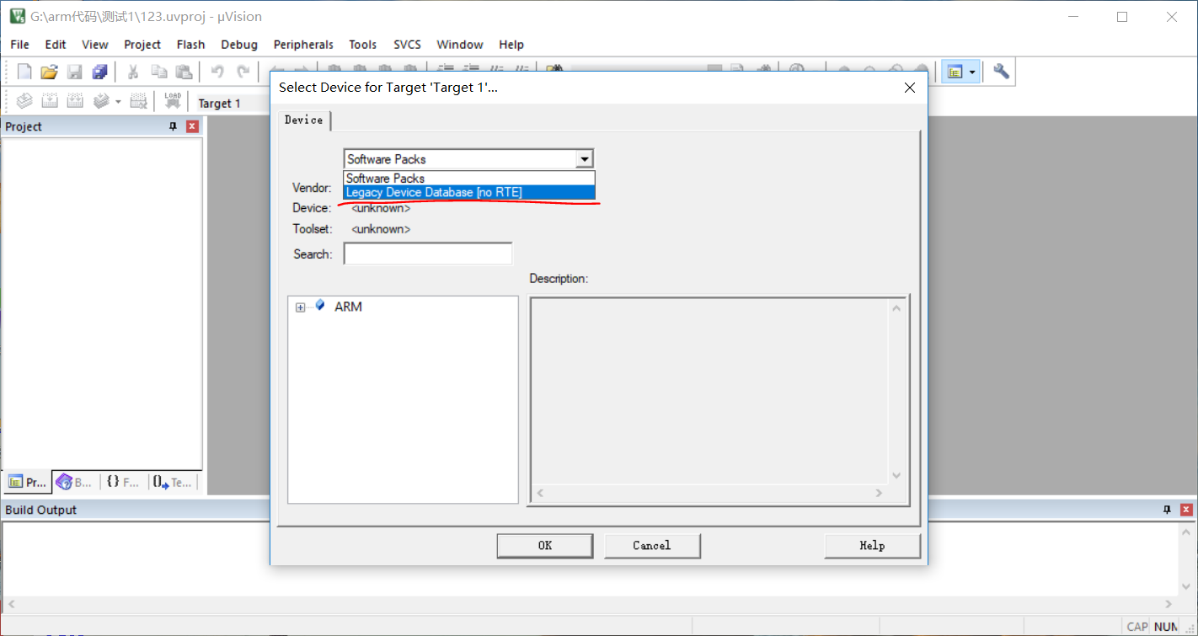Open the File menu
The image size is (1198, 636).
point(19,45)
